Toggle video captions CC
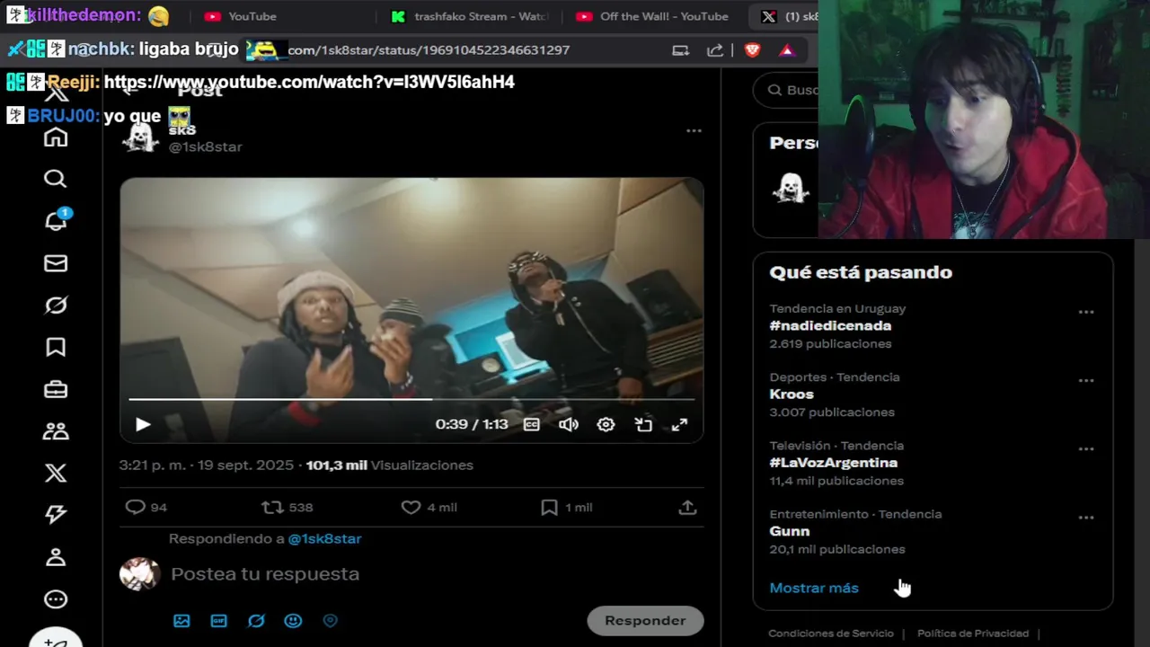 [x=532, y=424]
